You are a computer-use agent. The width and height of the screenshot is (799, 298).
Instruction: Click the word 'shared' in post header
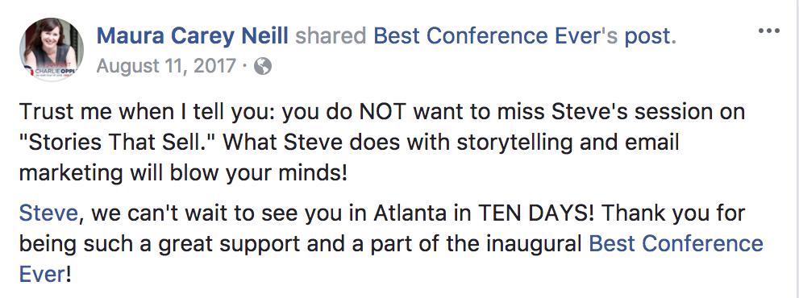[x=331, y=36]
